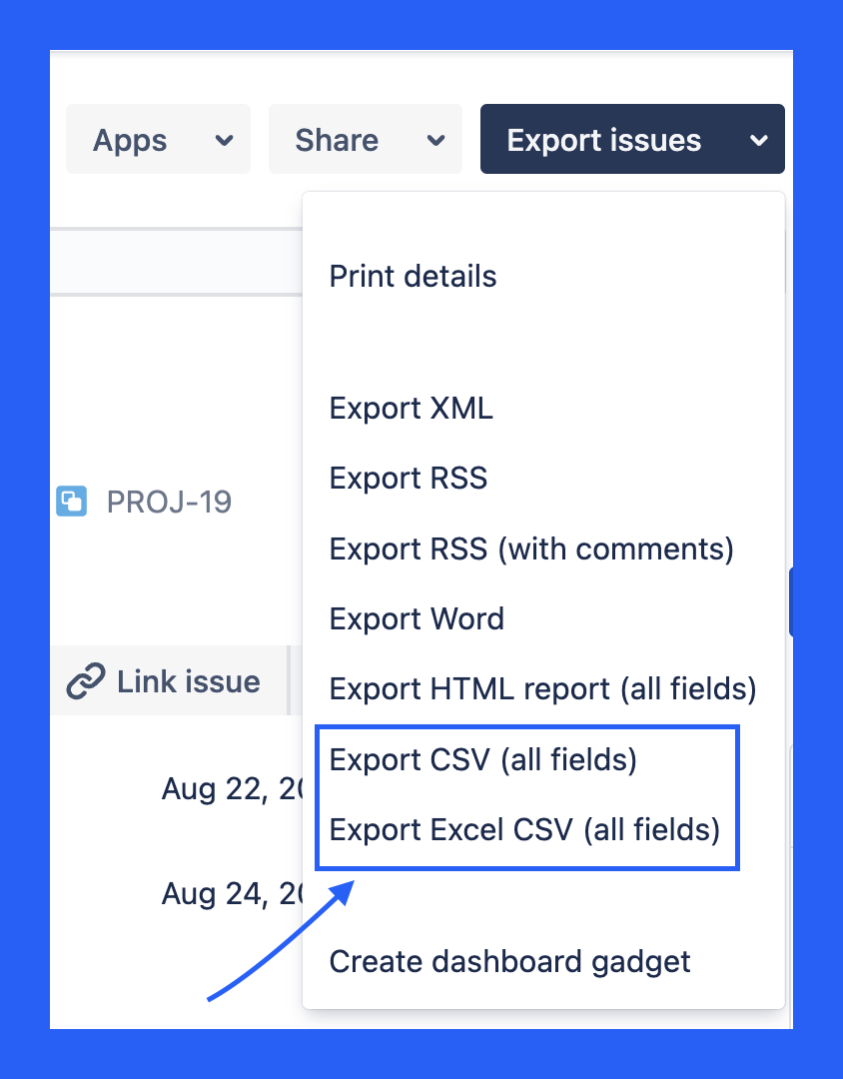843x1079 pixels.
Task: Click the PROJ-19 issue type icon
Action: (x=72, y=502)
